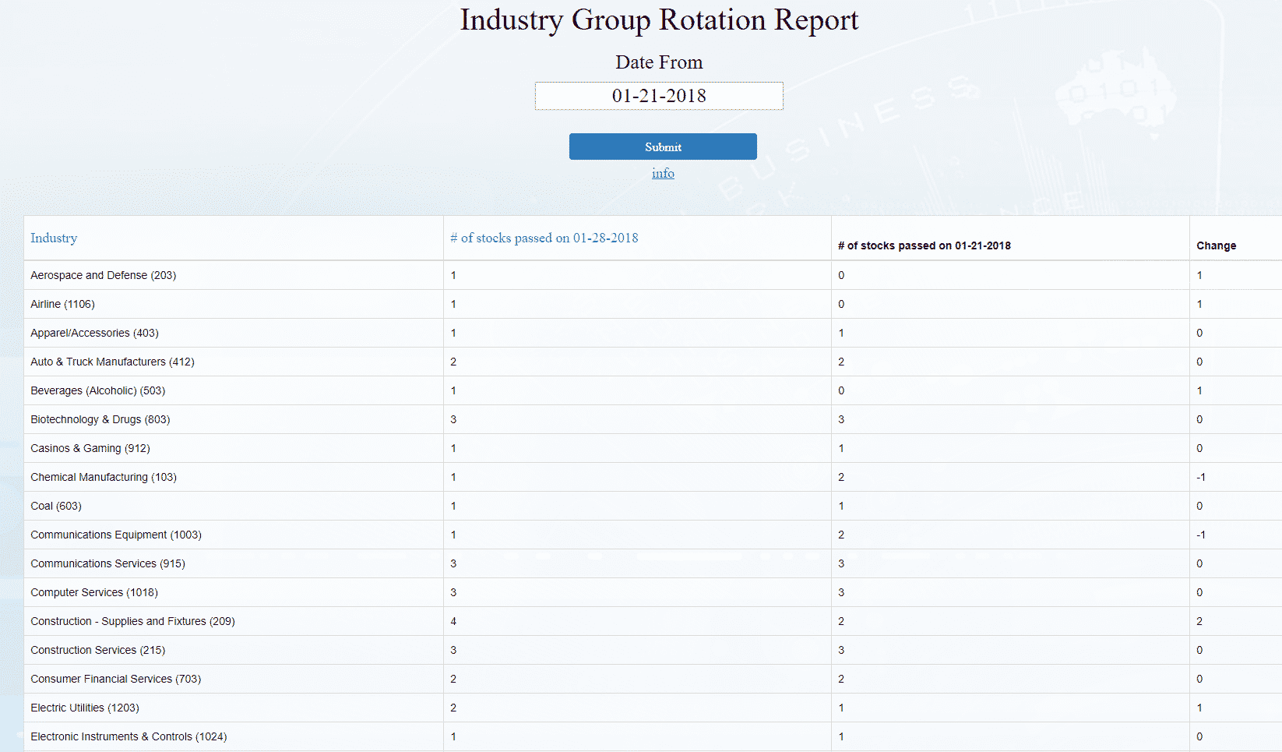Select the Airline (1106) industry row
Image resolution: width=1282 pixels, height=752 pixels.
pyautogui.click(x=63, y=304)
